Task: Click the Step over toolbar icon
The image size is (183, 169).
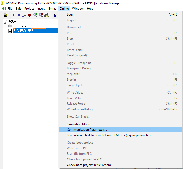Action: click(x=24, y=15)
